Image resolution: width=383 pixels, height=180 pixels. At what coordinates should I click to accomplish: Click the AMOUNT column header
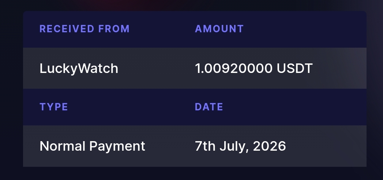(219, 29)
